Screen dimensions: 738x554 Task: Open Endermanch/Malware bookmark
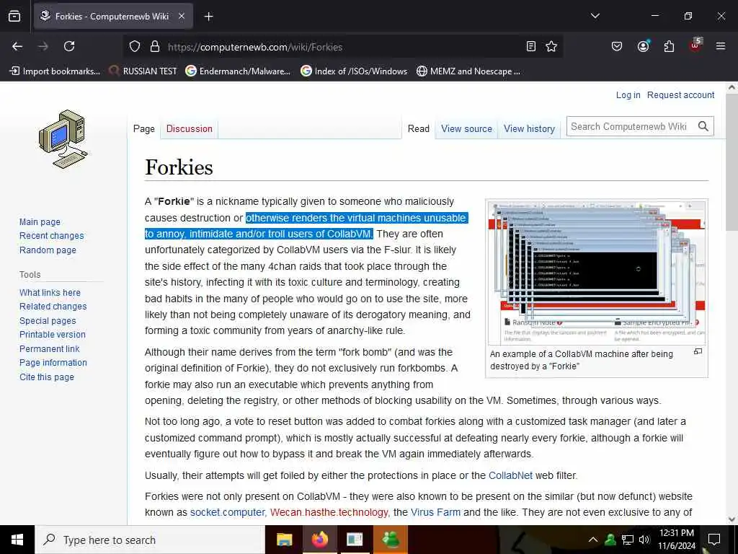(x=238, y=71)
